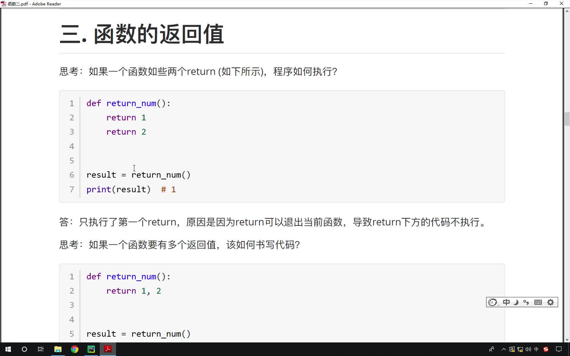Switch to PyCharm in the taskbar
This screenshot has width=570, height=356.
(x=91, y=349)
